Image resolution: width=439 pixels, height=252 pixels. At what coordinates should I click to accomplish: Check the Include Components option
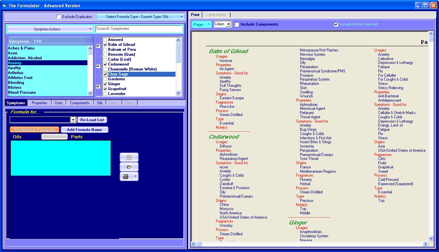[237, 24]
